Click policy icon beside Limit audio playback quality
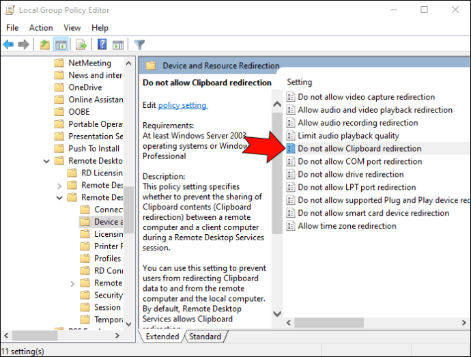 [291, 136]
